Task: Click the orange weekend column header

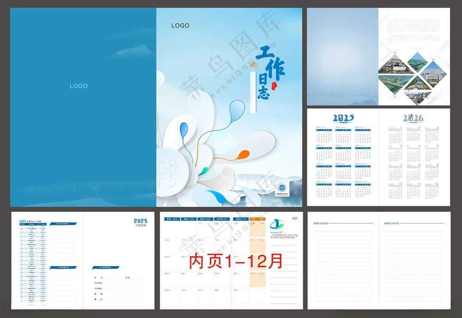Action: [x=257, y=219]
